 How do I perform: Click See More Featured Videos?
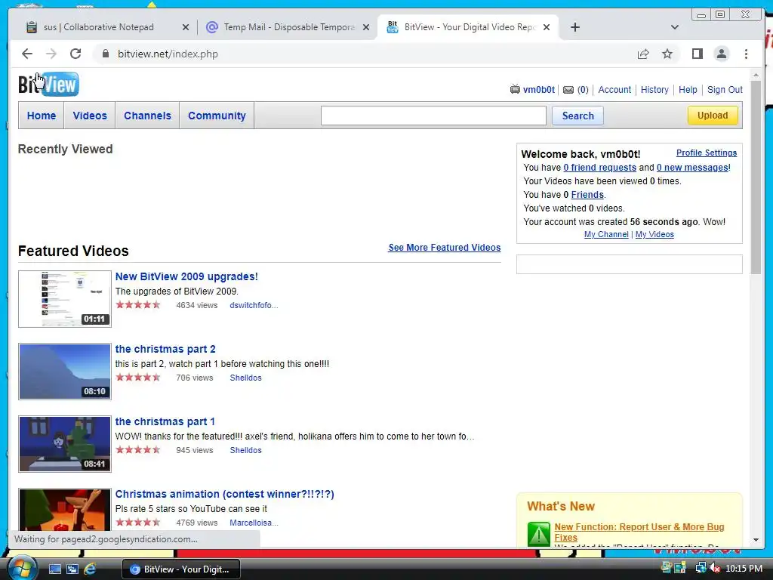click(x=444, y=248)
